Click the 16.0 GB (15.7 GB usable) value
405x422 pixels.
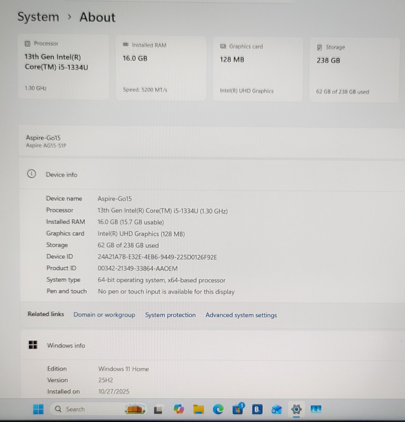[x=131, y=222]
